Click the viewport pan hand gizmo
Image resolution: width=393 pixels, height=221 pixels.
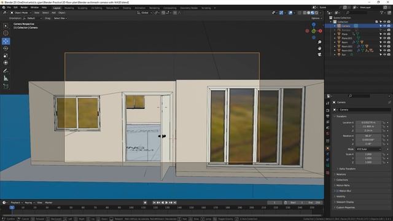319,48
